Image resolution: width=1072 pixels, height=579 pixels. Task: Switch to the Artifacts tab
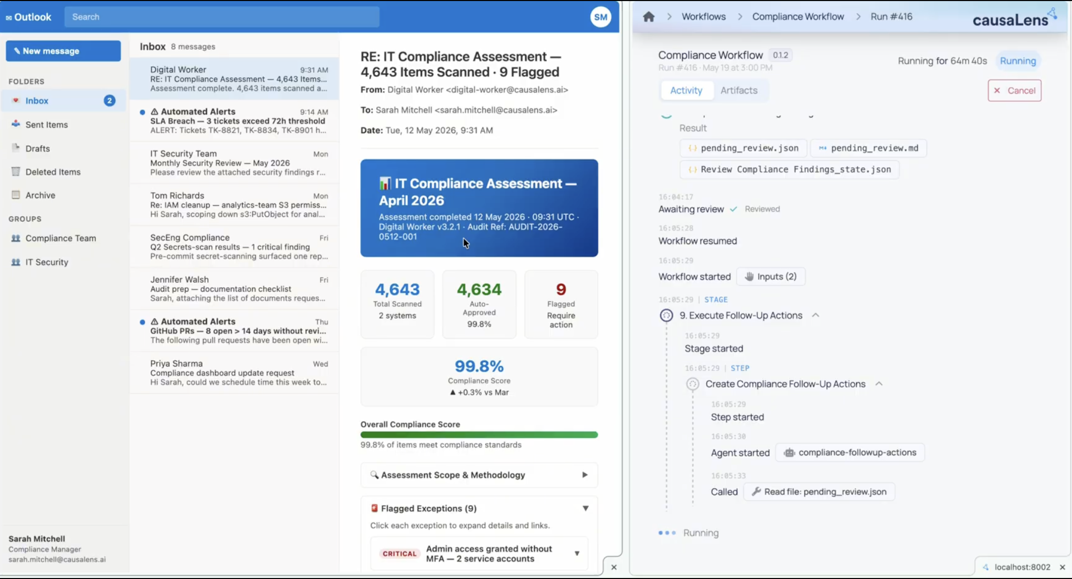[x=739, y=90]
